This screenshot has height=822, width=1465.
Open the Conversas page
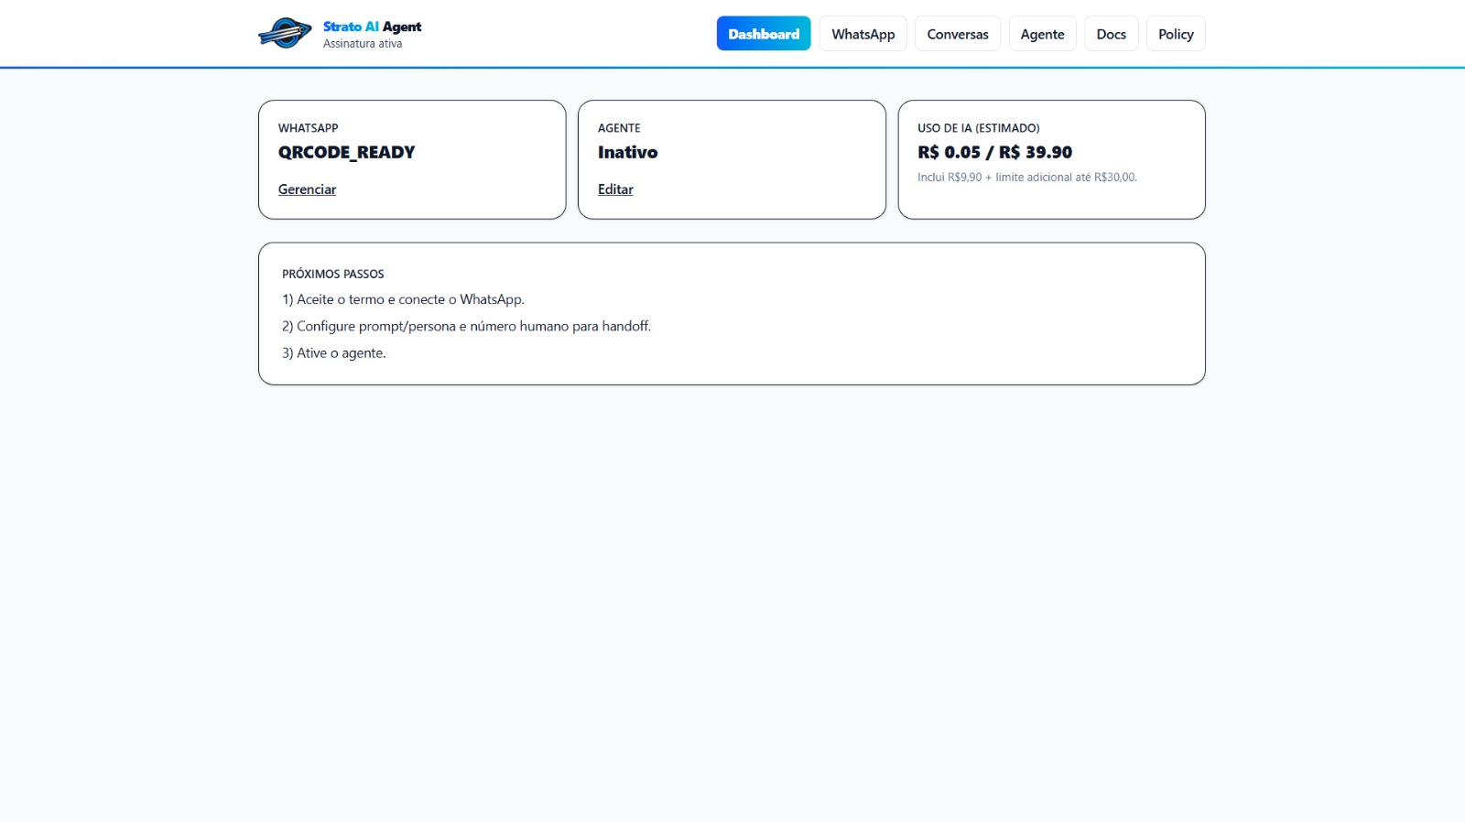point(957,34)
